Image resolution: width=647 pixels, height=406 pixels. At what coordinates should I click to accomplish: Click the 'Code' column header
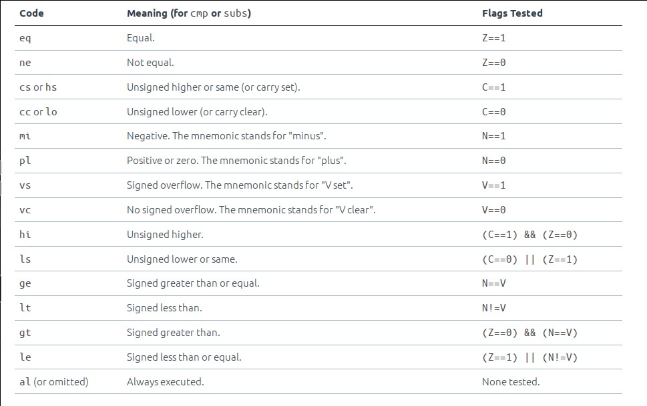(32, 13)
